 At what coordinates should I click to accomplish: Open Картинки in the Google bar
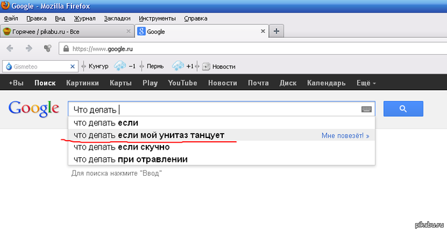pos(82,83)
